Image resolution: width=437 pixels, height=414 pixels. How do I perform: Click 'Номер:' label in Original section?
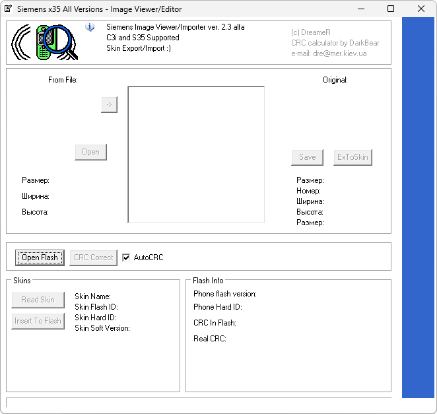coord(308,191)
